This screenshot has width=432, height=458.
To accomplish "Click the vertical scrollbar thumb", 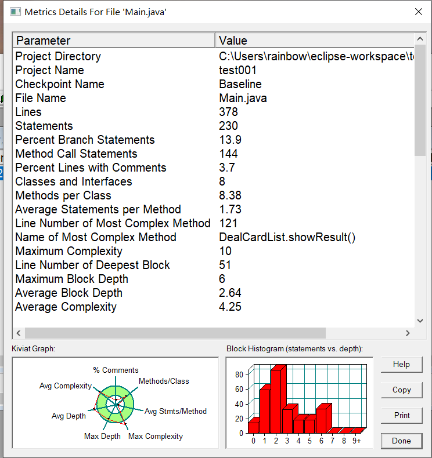I will coord(420,100).
